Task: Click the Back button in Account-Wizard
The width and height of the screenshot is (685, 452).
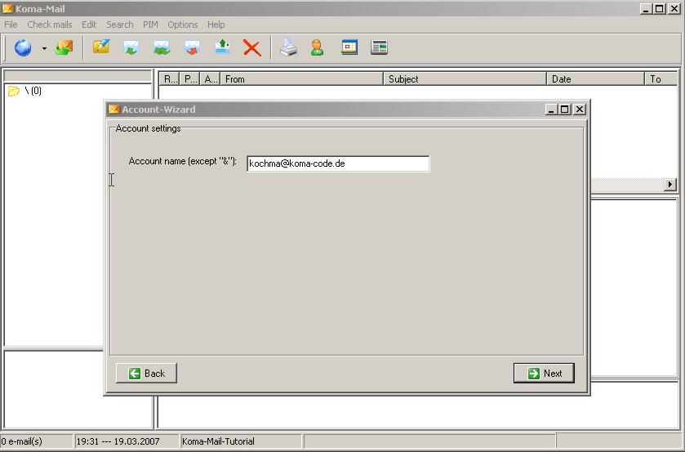Action: (146, 374)
